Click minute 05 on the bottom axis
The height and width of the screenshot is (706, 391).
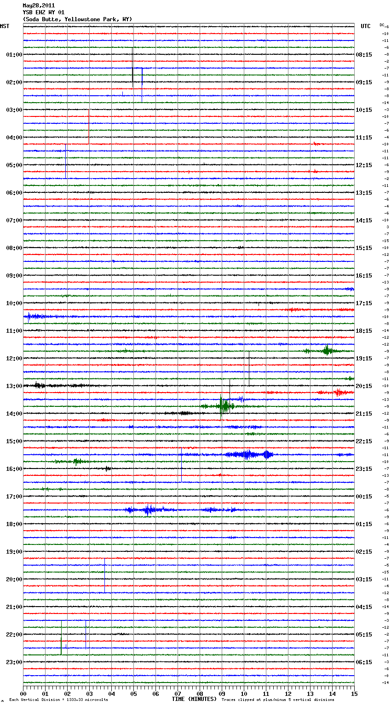(133, 694)
